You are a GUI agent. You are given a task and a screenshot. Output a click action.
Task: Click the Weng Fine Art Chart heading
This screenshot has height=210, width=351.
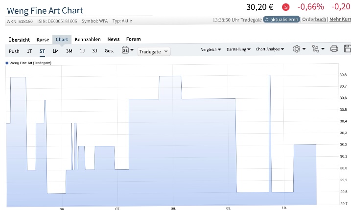pyautogui.click(x=45, y=10)
